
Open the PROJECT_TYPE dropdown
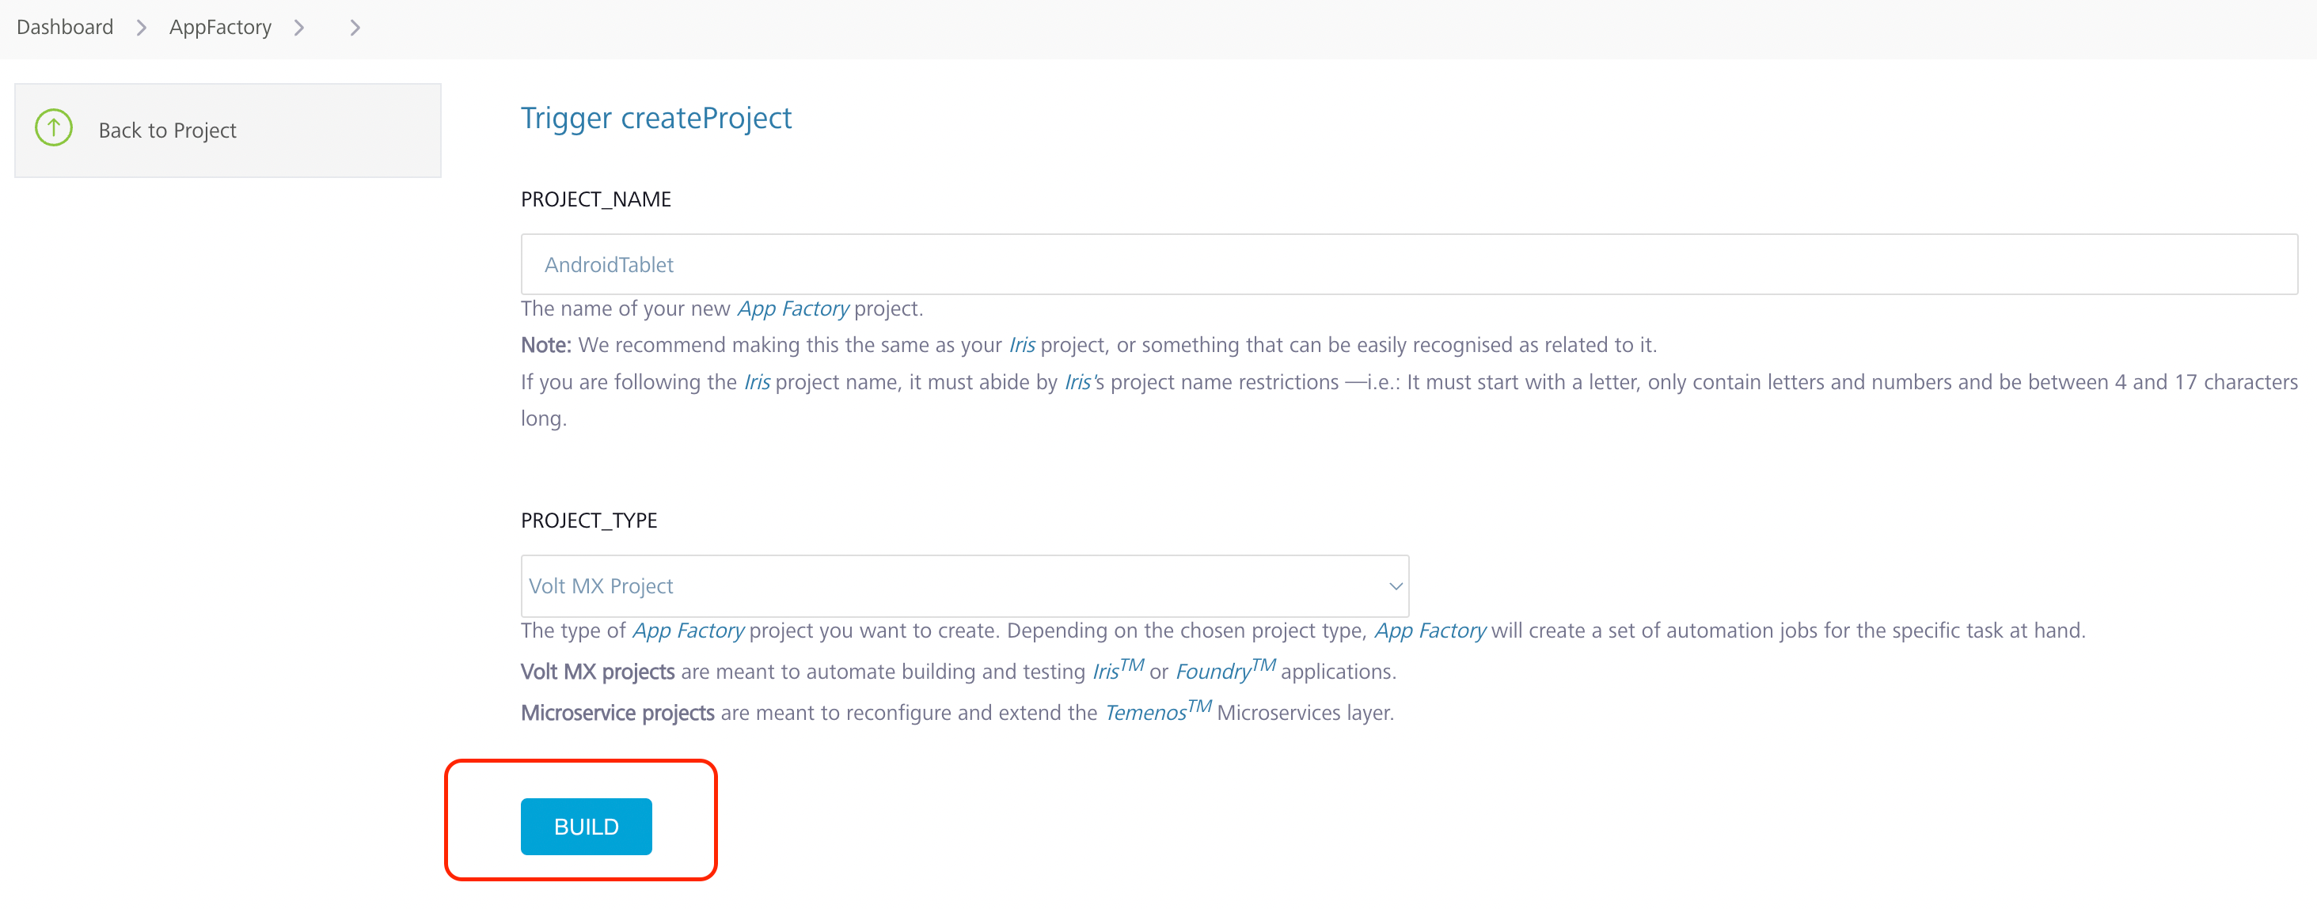coord(963,586)
